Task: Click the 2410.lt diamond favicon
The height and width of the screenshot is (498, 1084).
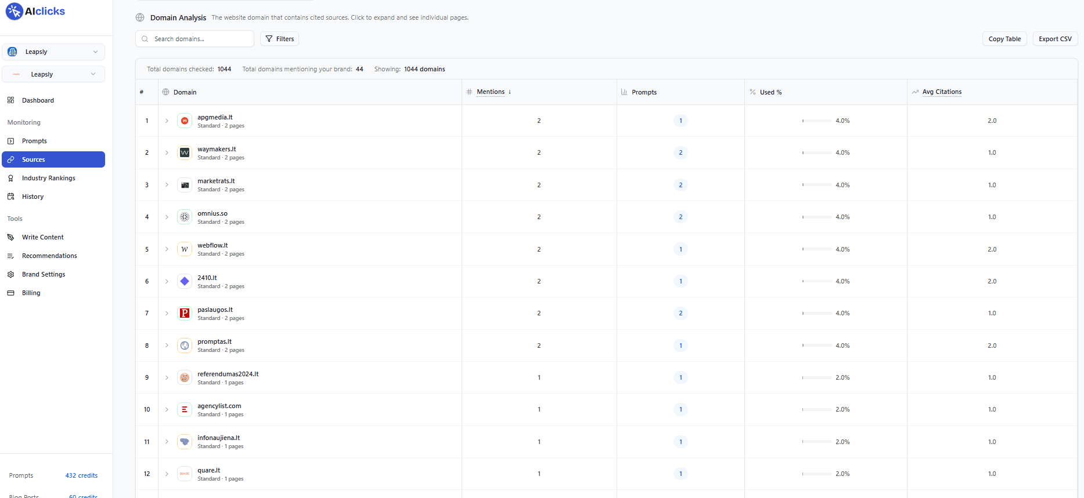Action: tap(185, 281)
